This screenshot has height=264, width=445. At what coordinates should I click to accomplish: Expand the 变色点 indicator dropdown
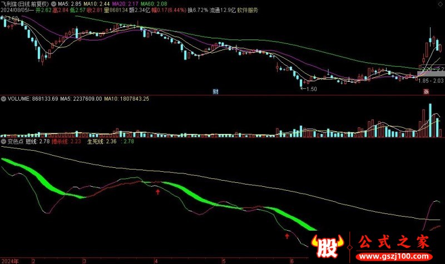click(x=3, y=141)
